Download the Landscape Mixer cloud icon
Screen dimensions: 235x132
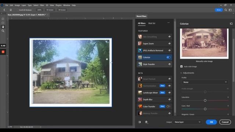(169, 93)
